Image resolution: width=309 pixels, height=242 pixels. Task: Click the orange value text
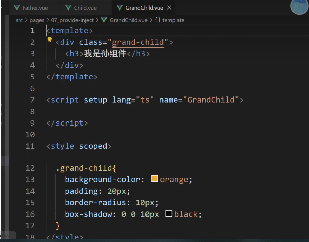[x=174, y=180]
